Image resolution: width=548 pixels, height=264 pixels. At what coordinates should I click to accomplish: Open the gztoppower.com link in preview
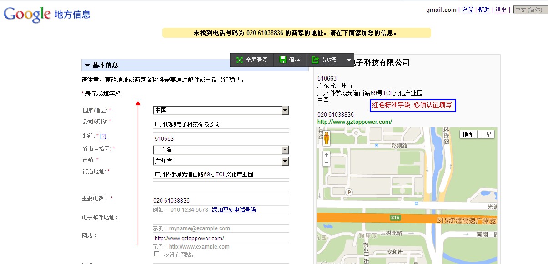[x=355, y=122]
